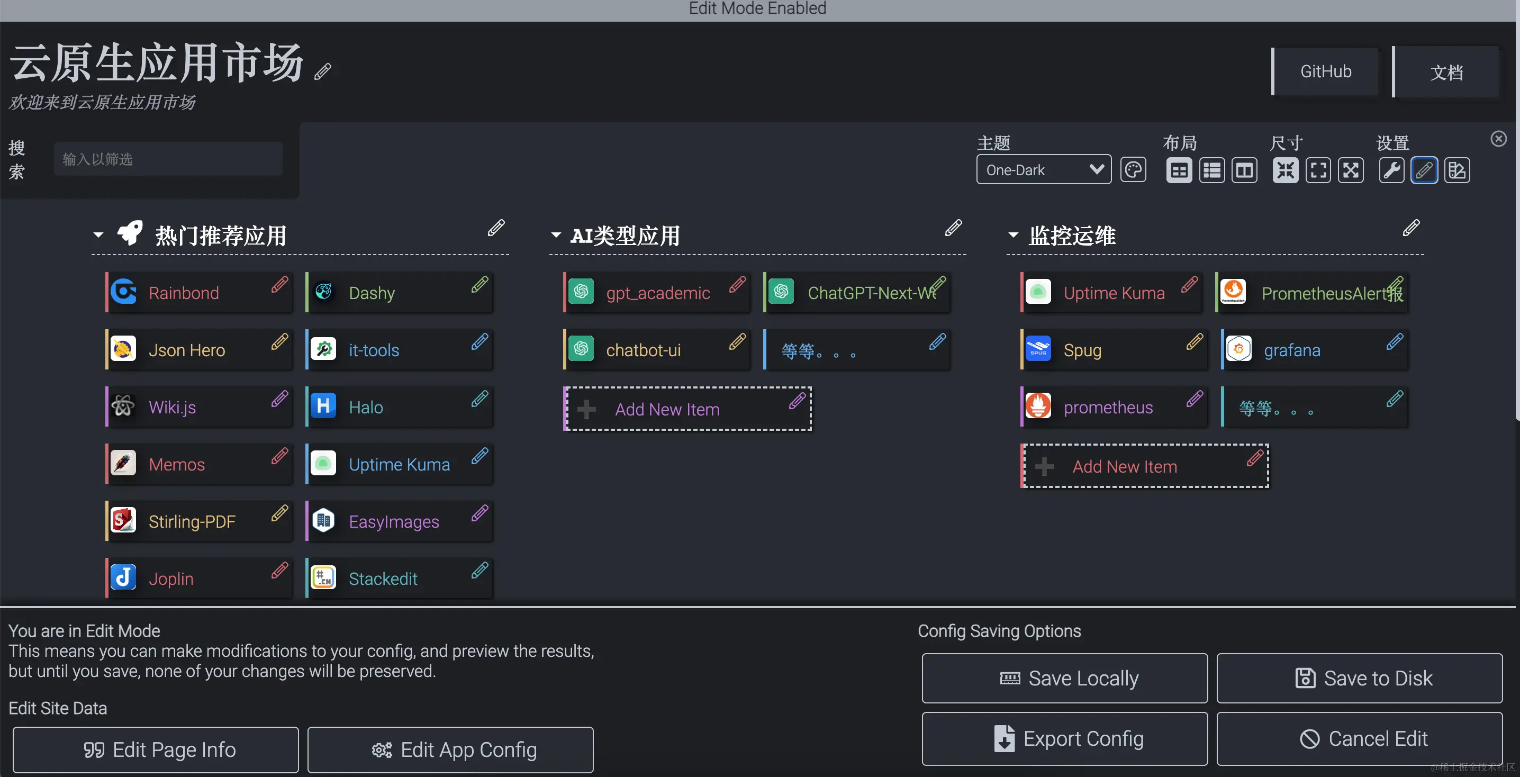Click Export Config button
The height and width of the screenshot is (777, 1520).
(x=1064, y=738)
